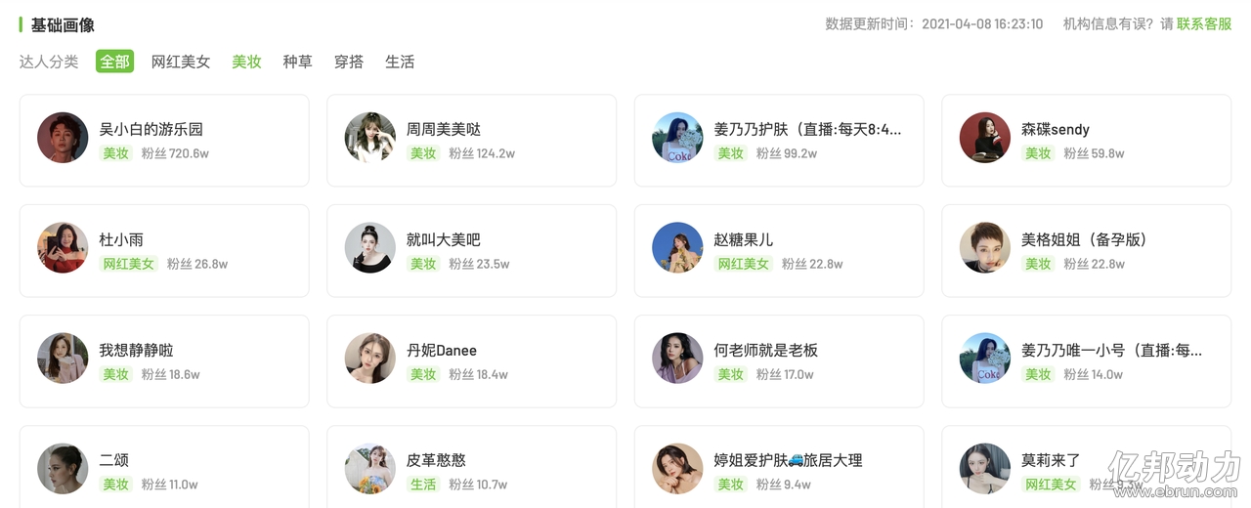This screenshot has height=508, width=1251.
Task: Select 杜小雨 avatar picture
Action: tap(63, 248)
